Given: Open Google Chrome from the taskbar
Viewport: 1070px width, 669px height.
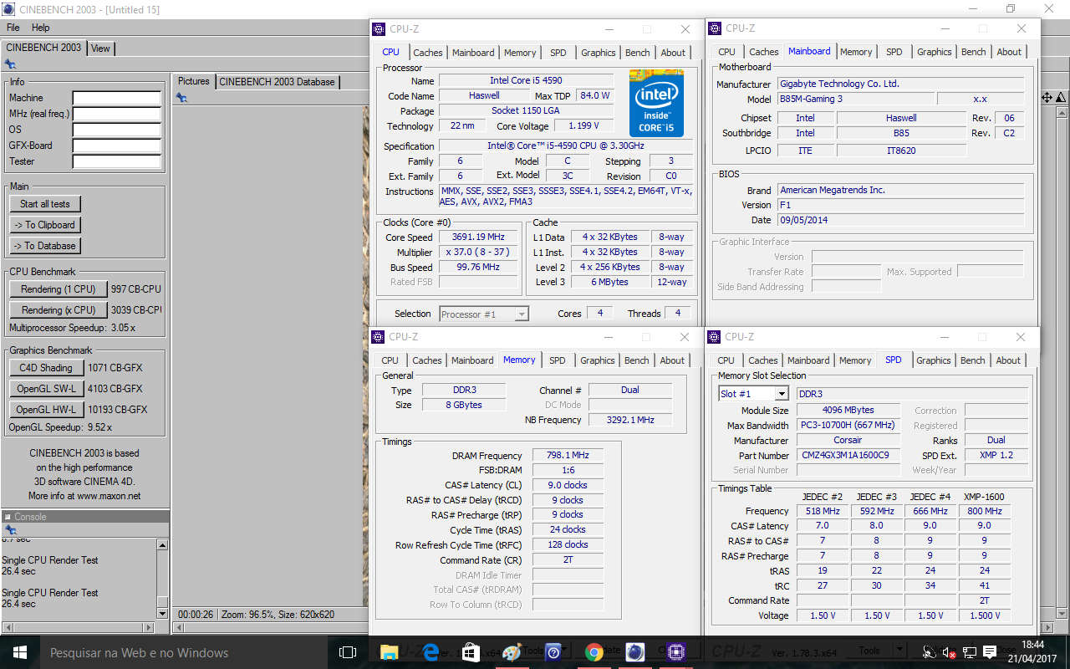Looking at the screenshot, I should coord(594,652).
